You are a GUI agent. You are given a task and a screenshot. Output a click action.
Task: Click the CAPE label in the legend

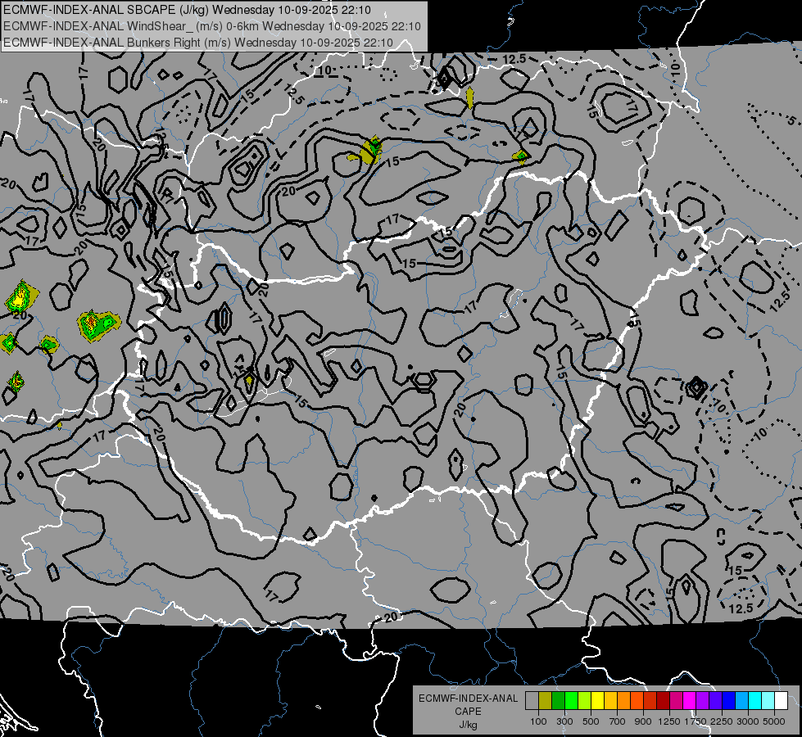[468, 712]
